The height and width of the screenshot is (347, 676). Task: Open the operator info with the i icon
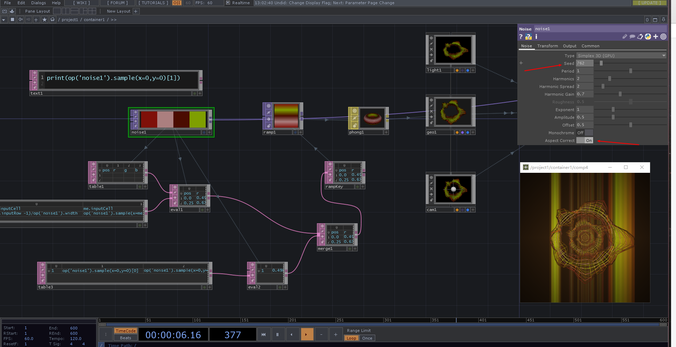tap(536, 36)
